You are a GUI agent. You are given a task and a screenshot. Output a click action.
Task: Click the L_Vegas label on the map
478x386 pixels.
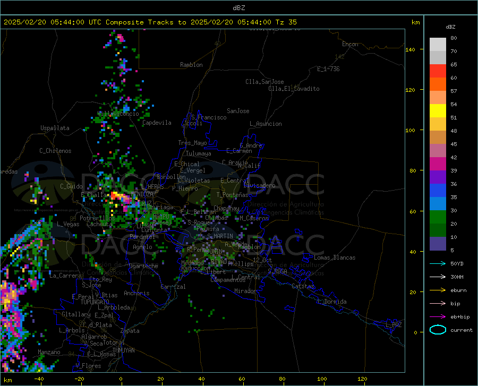[x=68, y=224]
